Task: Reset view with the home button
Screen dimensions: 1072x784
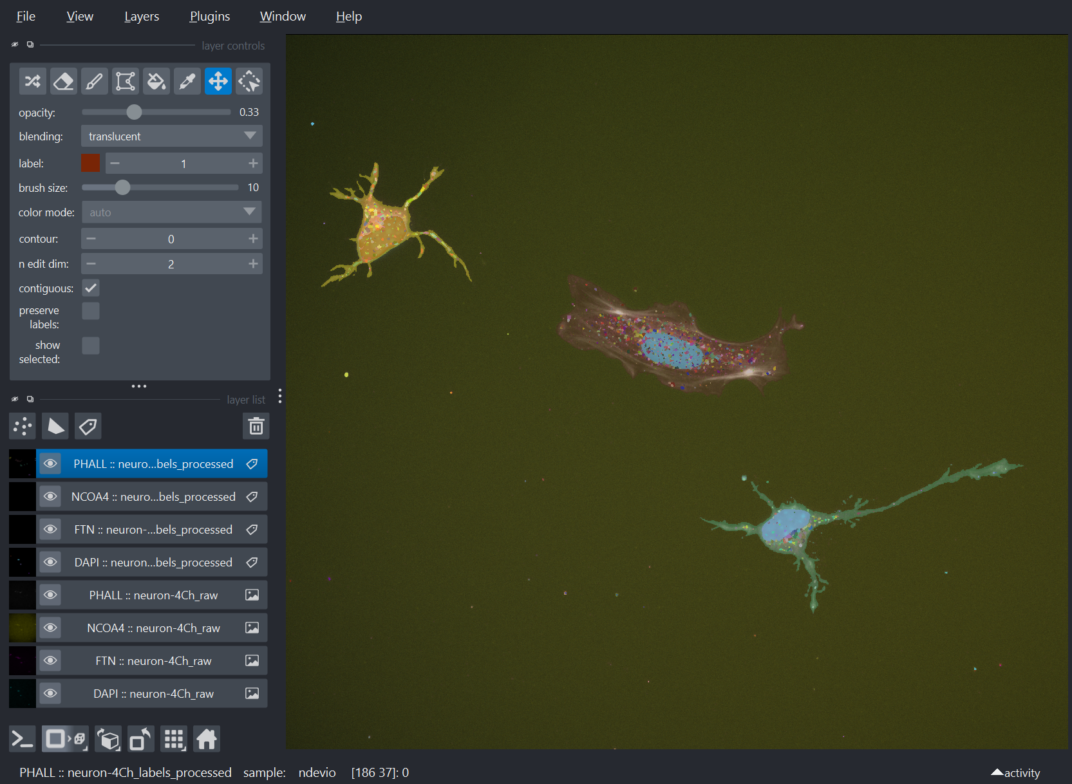Action: (206, 739)
